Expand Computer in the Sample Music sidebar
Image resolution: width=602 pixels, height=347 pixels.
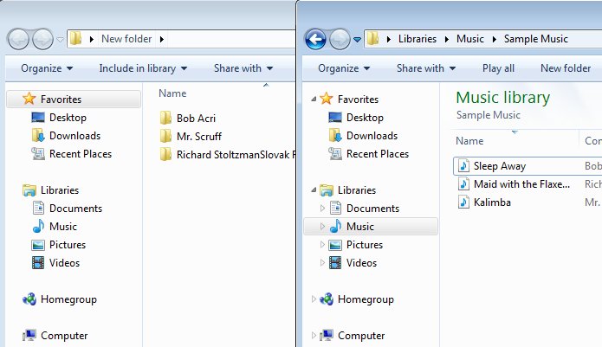[314, 336]
